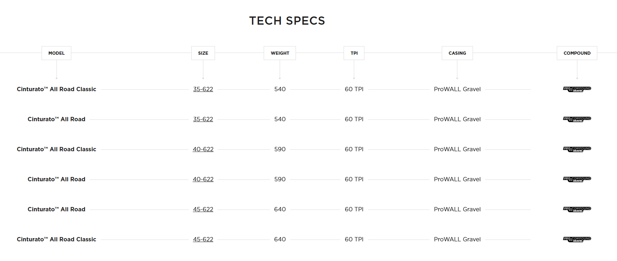Screen dimensions: 617x261
Task: Follow the 40-622 link for Cinturato All Road
Action: (x=203, y=179)
